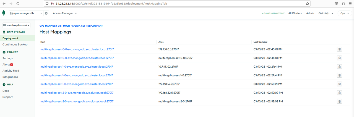
Task: Click the MongoDB leaf logo
Action: 4,13
